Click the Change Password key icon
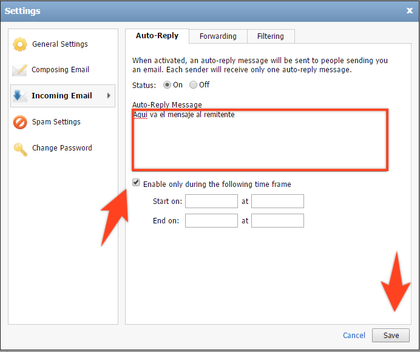Screen dimensions: 420x352 pos(21,149)
